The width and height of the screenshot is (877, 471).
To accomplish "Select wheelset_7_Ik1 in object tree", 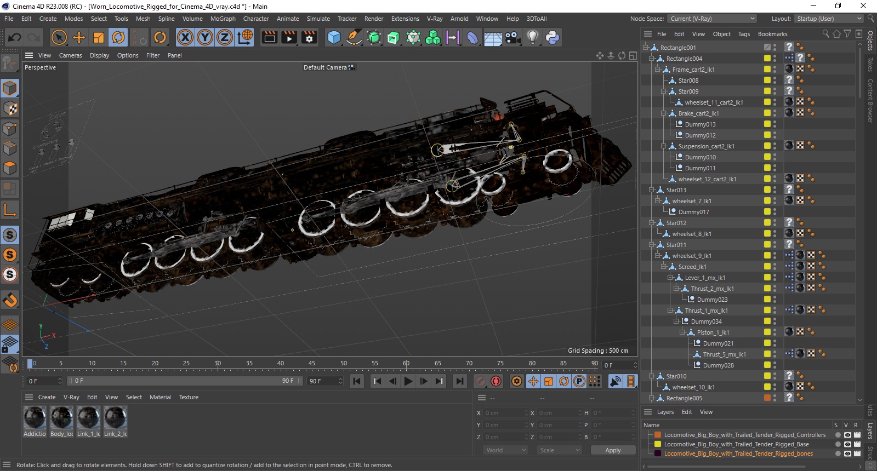I will click(692, 201).
